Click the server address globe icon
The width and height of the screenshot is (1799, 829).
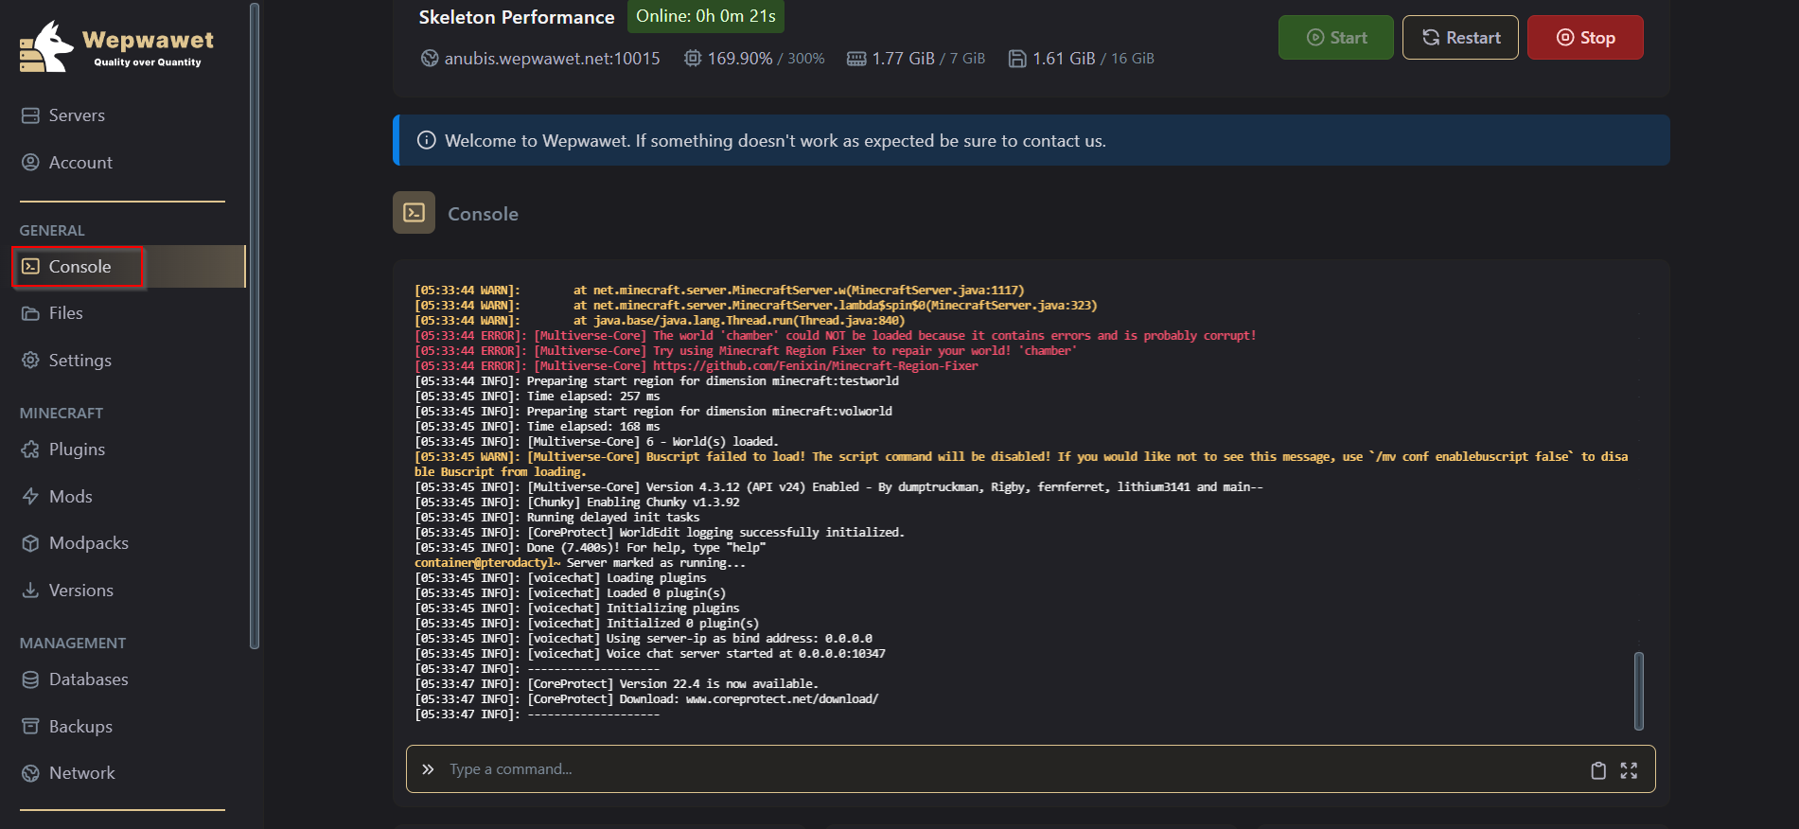tap(430, 59)
